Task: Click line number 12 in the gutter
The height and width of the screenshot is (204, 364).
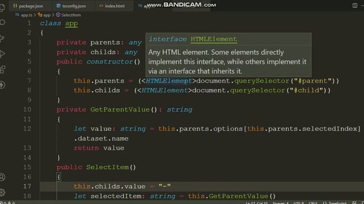Action: (27, 129)
